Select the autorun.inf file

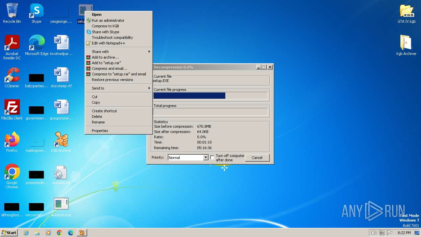coord(61,174)
